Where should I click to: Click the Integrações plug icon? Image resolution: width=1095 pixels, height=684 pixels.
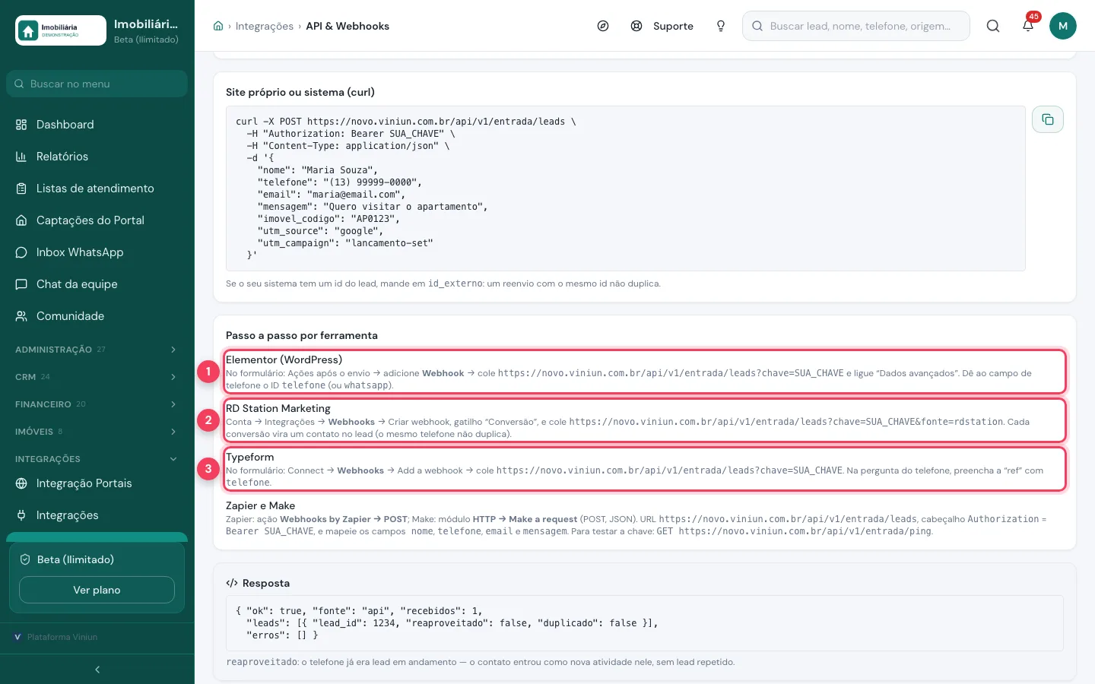coord(21,515)
